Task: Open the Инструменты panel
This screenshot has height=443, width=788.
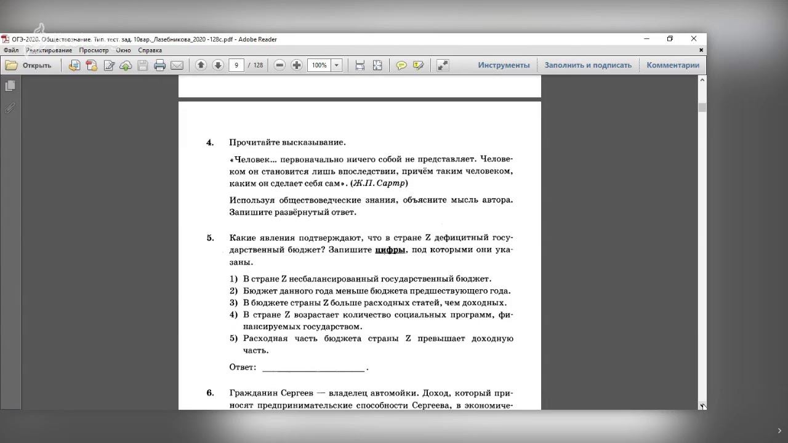Action: (x=504, y=65)
